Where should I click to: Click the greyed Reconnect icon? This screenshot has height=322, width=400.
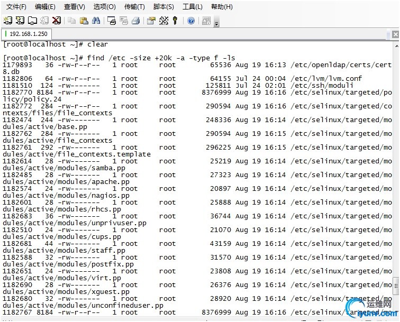[44, 21]
